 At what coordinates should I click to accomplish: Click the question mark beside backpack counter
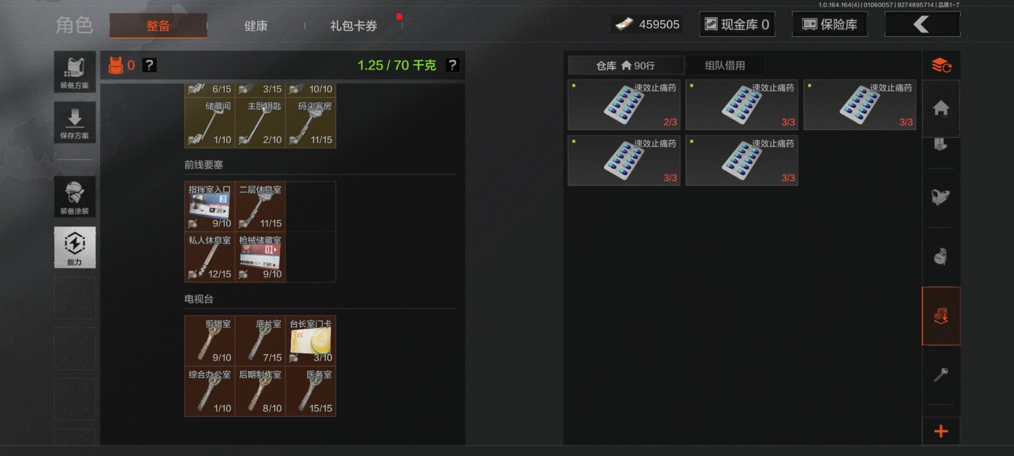[x=149, y=65]
